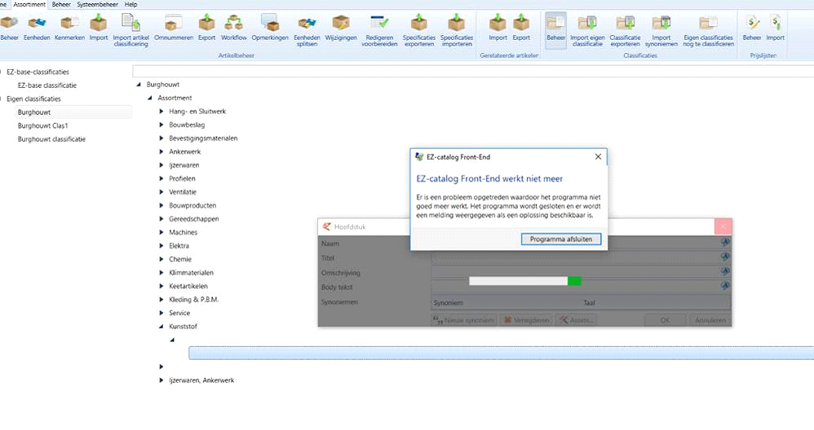Close the EZ-catalog Front-End error dialog

(x=598, y=156)
